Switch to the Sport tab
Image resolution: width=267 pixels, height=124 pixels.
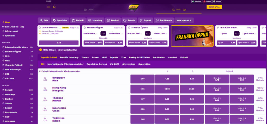tap(179, 10)
